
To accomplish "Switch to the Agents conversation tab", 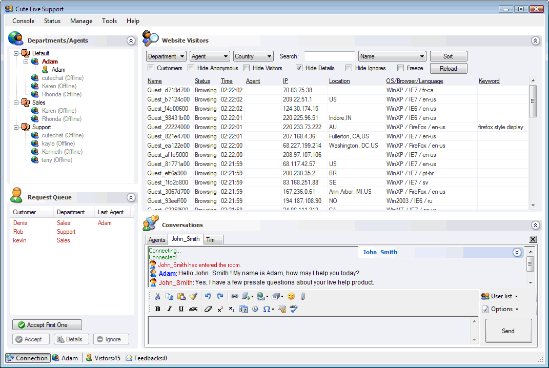I will tap(156, 240).
